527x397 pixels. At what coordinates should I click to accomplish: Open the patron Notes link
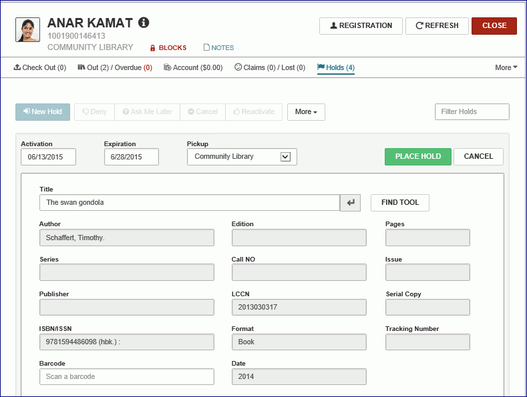(x=218, y=48)
